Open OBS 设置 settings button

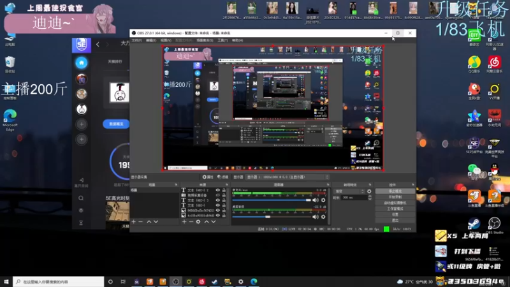pos(395,215)
